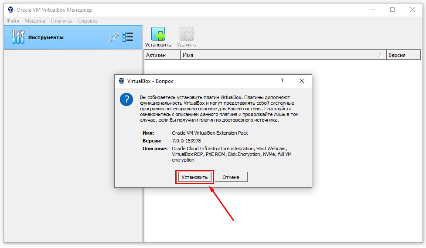Click the VirtualBox icon in dialog title bar
This screenshot has height=248, width=426.
click(122, 81)
